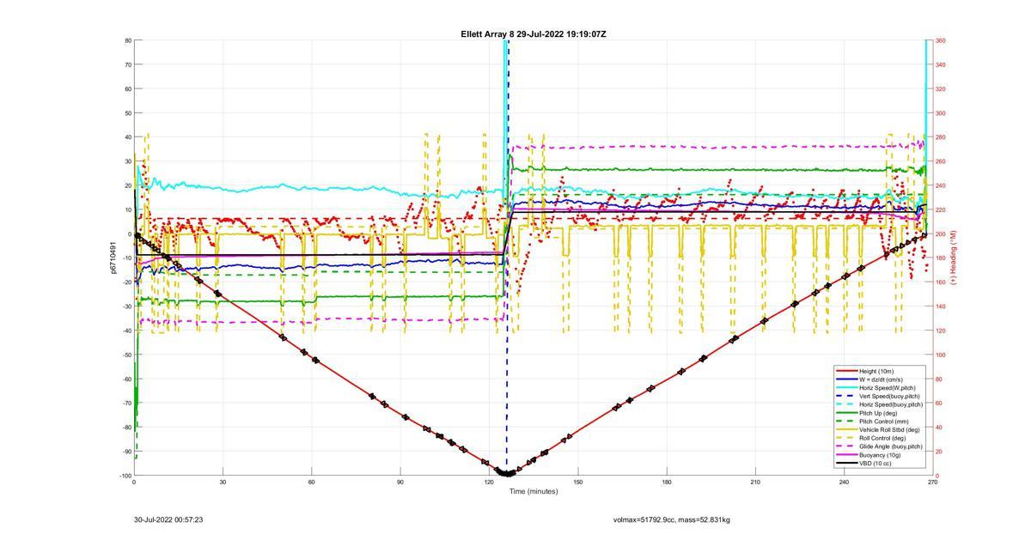The height and width of the screenshot is (534, 1031).
Task: Click the 'Horiz Speed(W,pitch)' legend entry
Action: [887, 387]
